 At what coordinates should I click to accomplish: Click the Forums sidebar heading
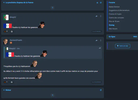[x=112, y=2]
